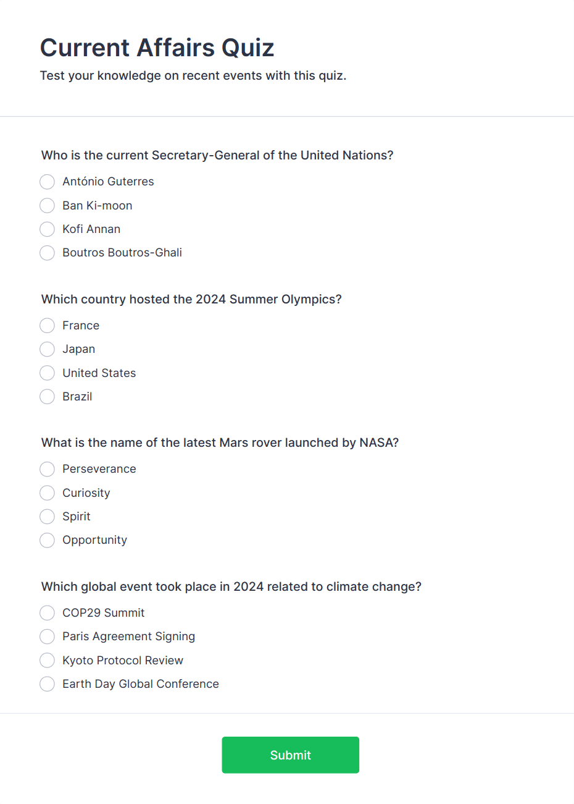Select Japan radio button
Screen dimensions: 574x804
coord(48,349)
